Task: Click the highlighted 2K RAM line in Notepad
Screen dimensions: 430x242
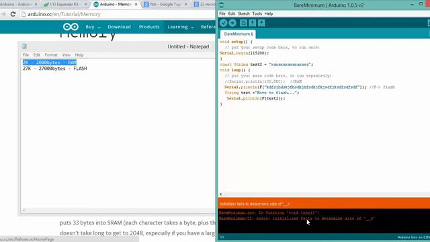Action: point(50,63)
